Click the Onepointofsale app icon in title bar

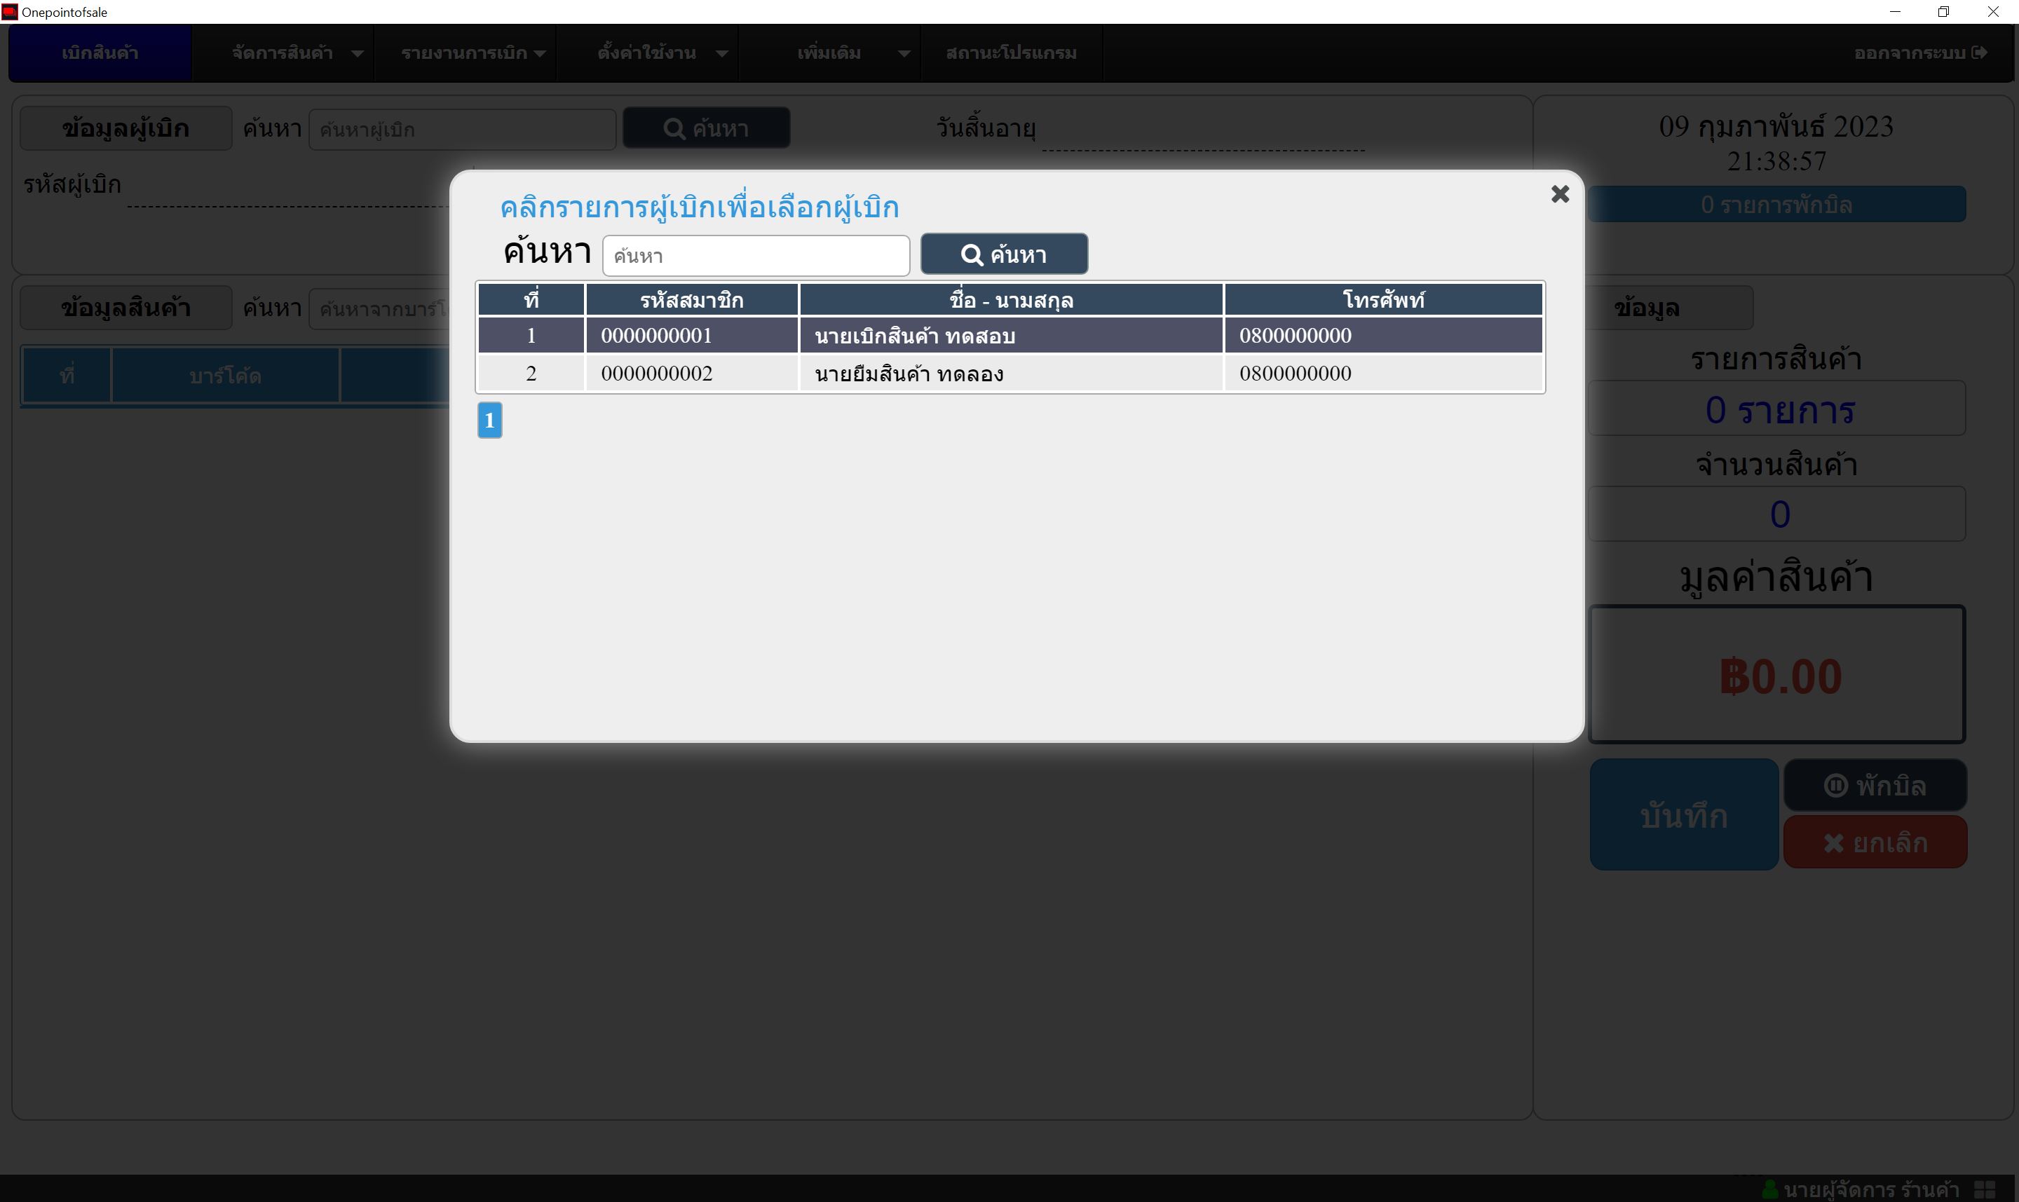pyautogui.click(x=10, y=11)
